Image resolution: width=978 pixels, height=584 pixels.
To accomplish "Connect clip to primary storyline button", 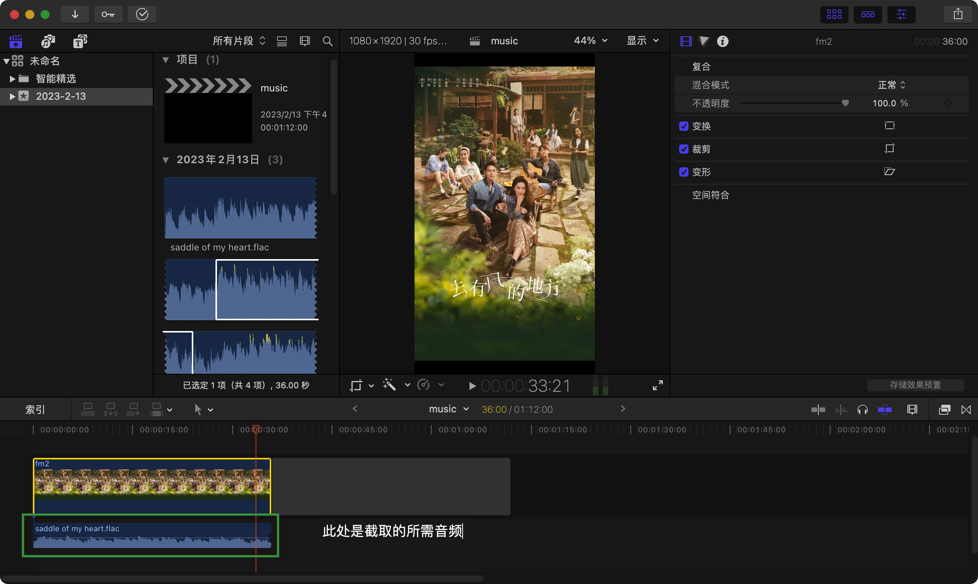I will click(x=88, y=409).
